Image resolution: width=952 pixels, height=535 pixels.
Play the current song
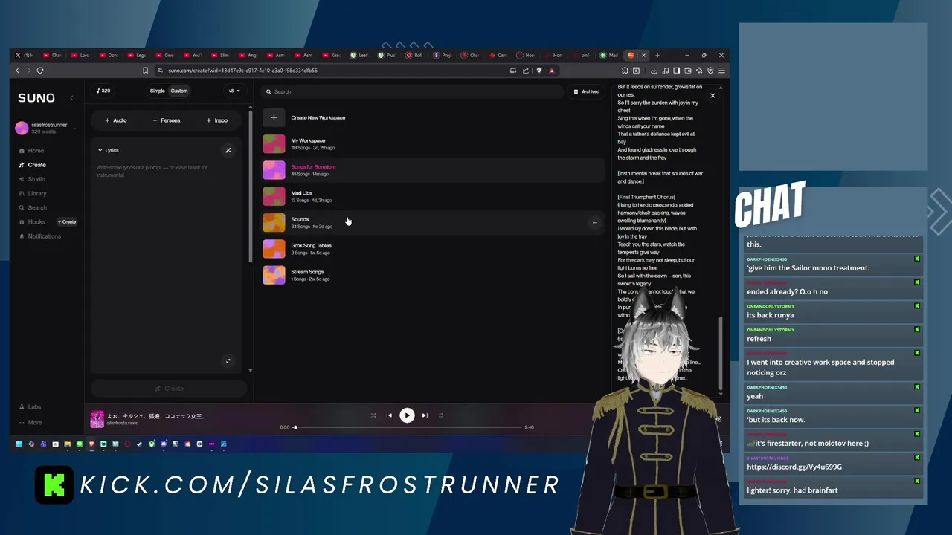[x=407, y=415]
